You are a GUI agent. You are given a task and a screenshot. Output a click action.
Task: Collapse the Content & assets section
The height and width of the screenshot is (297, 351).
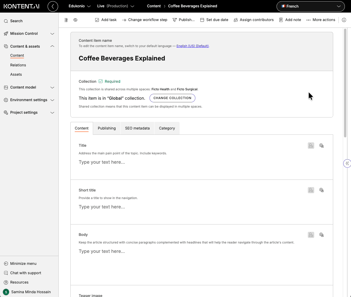pos(52,46)
